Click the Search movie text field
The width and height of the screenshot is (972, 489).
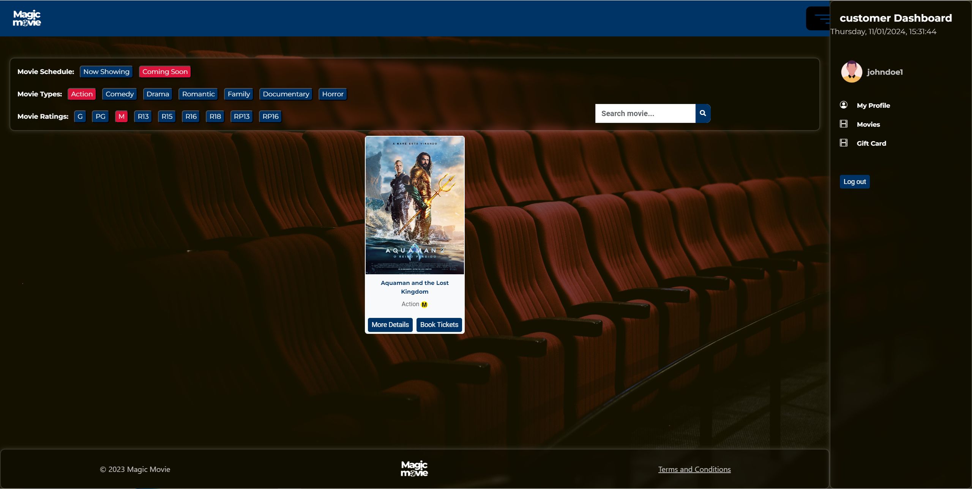click(645, 113)
